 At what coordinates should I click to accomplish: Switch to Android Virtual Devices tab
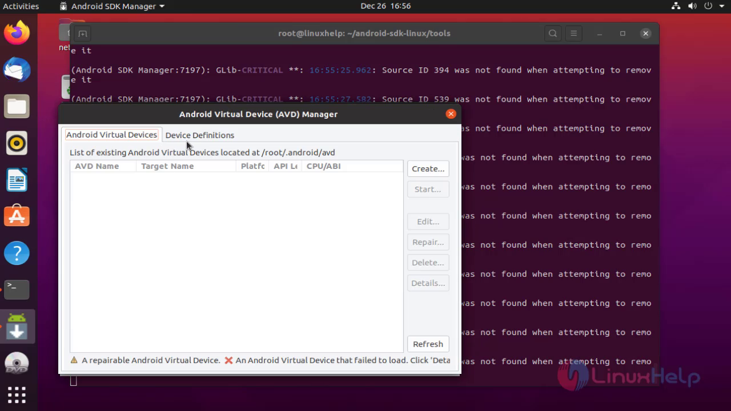tap(111, 135)
